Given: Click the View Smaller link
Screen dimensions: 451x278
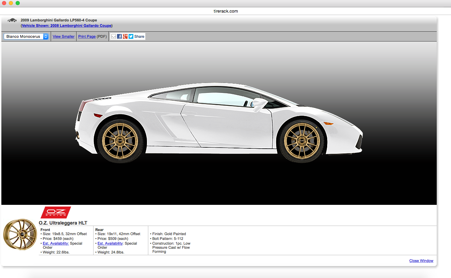Looking at the screenshot, I should [64, 36].
